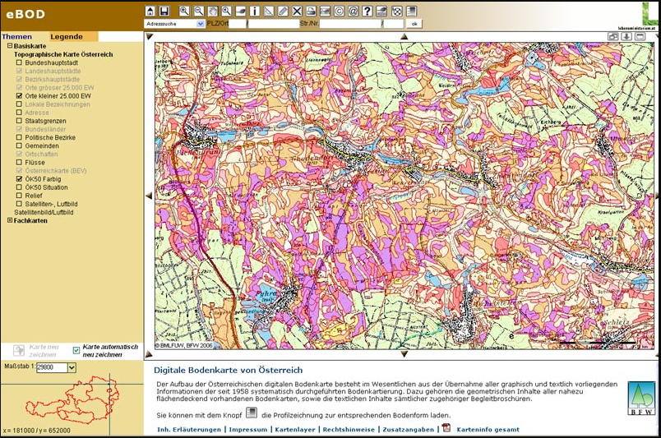The image size is (661, 438).
Task: Enable Satelliten-, Luftbild checkbox
Action: [x=19, y=204]
